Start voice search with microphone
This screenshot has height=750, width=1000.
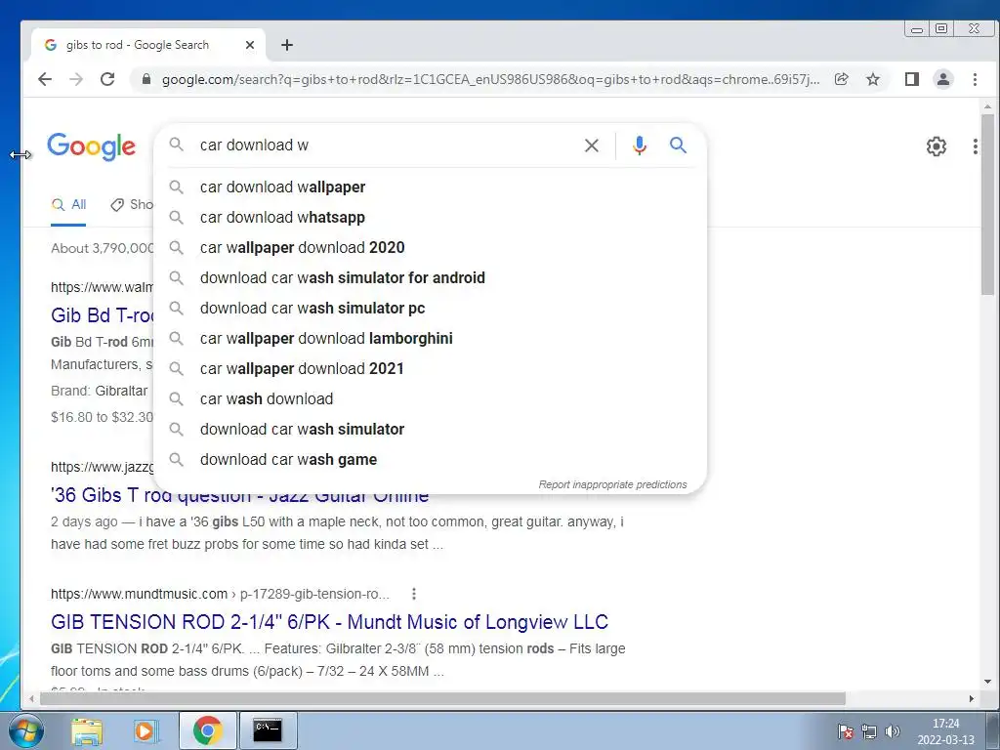[639, 146]
